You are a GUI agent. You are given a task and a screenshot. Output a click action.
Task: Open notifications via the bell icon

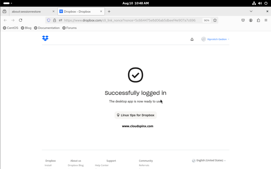click(192, 39)
